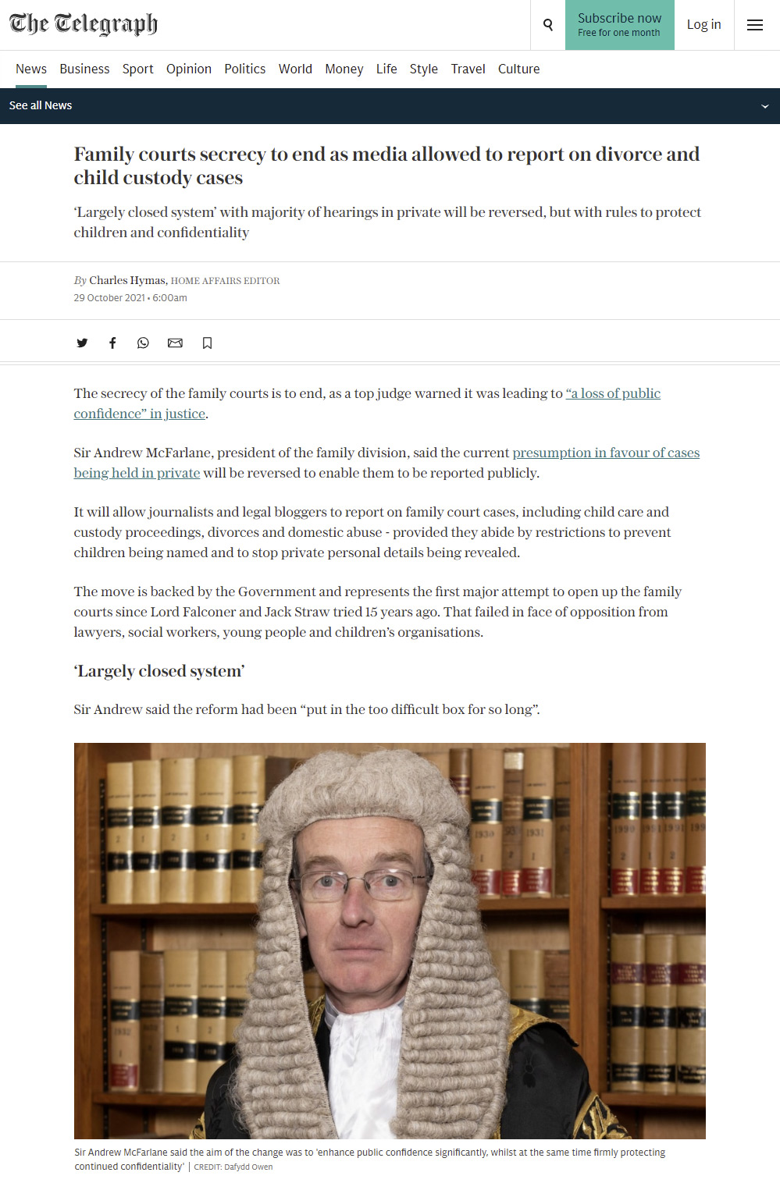The height and width of the screenshot is (1190, 780).
Task: Open the Sport section
Action: (x=138, y=69)
